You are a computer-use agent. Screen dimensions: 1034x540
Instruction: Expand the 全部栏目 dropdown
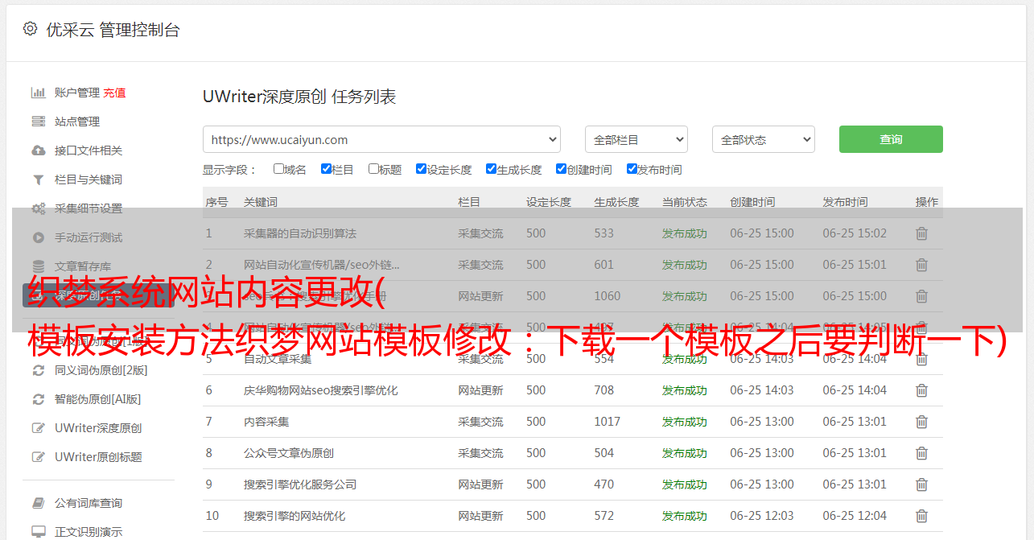point(636,139)
